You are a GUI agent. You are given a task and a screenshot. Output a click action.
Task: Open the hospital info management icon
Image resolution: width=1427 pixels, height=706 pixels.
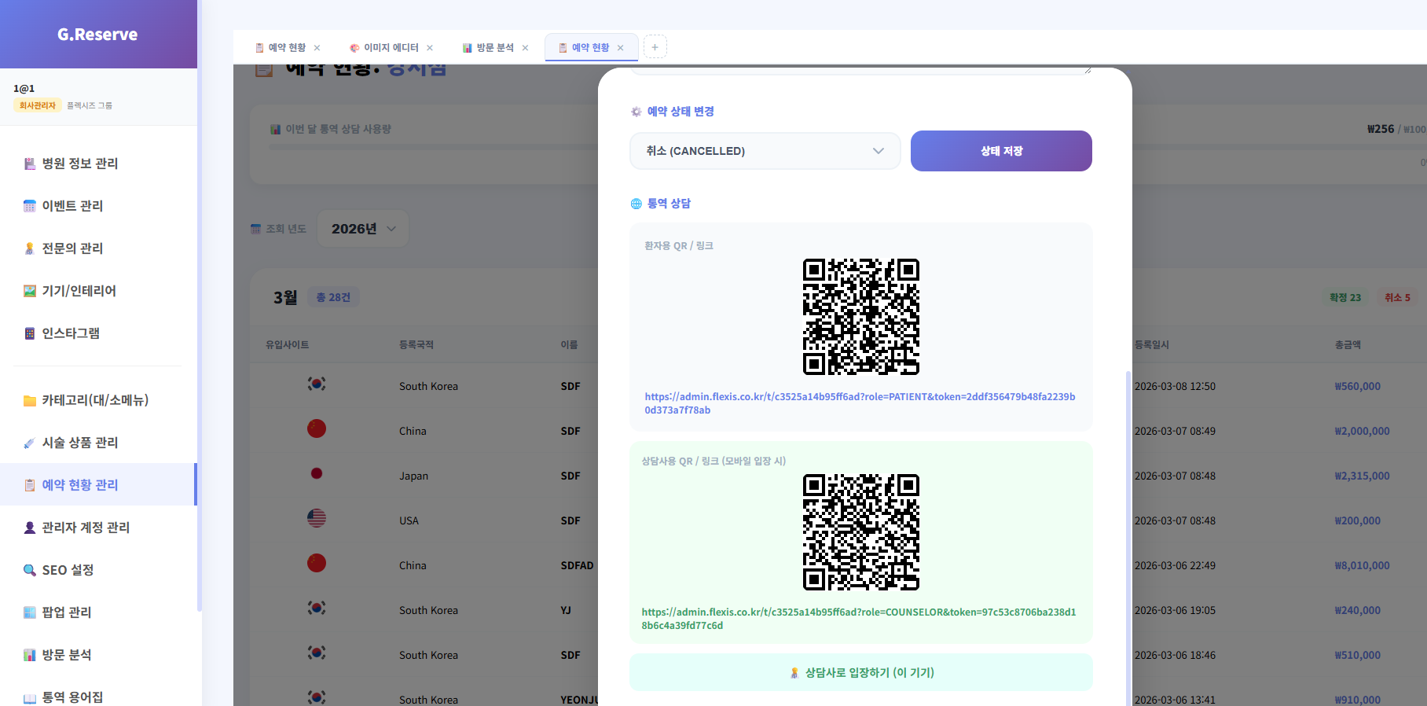pos(30,164)
